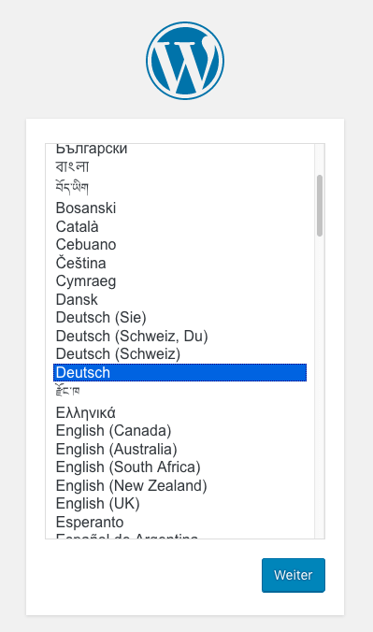373x632 pixels.
Task: Pick English (South Africa)
Action: coord(179,467)
